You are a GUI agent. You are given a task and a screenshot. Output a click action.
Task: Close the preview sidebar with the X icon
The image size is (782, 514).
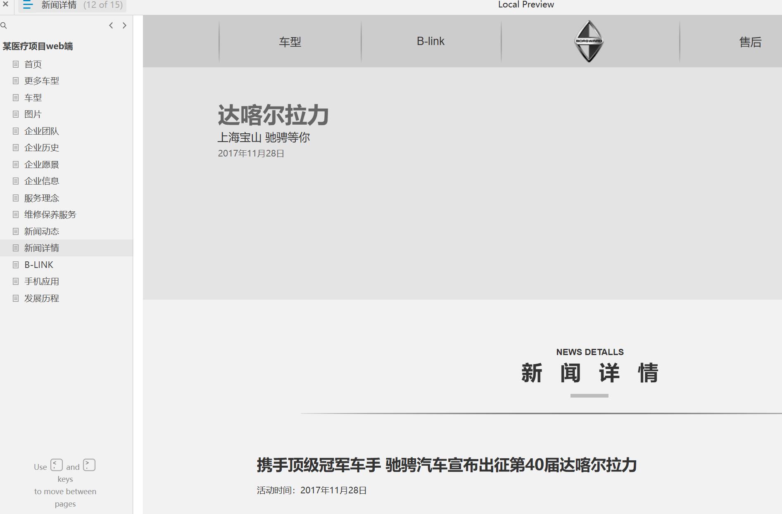click(x=5, y=4)
